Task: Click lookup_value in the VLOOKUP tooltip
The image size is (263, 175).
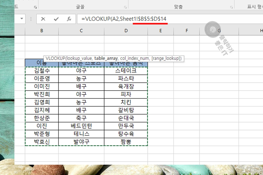Action: click(79, 58)
